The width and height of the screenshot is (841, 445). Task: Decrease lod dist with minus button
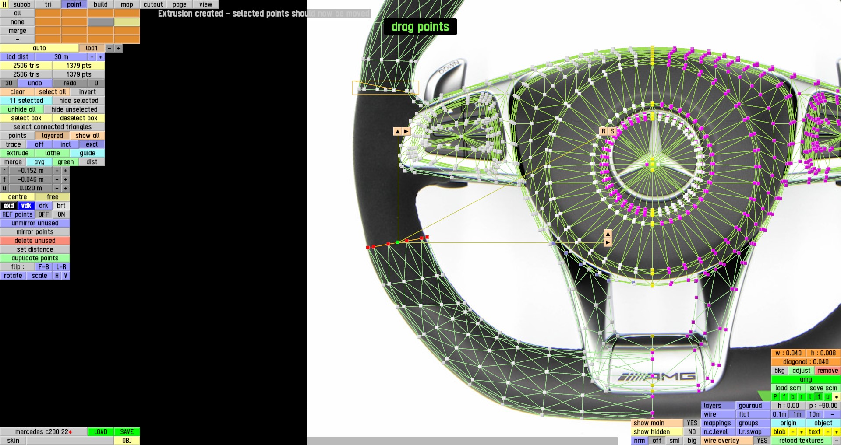click(x=92, y=57)
